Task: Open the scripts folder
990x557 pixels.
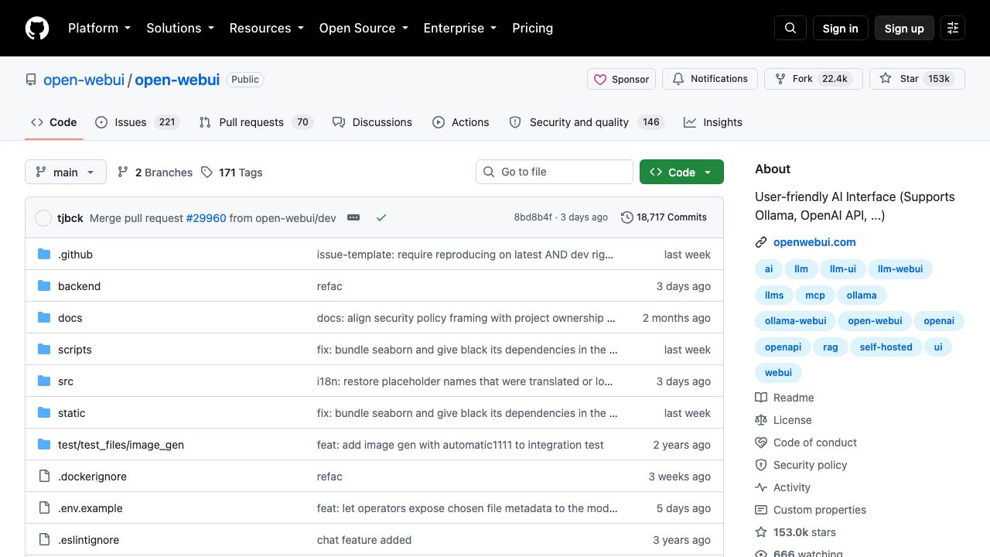Action: tap(74, 350)
